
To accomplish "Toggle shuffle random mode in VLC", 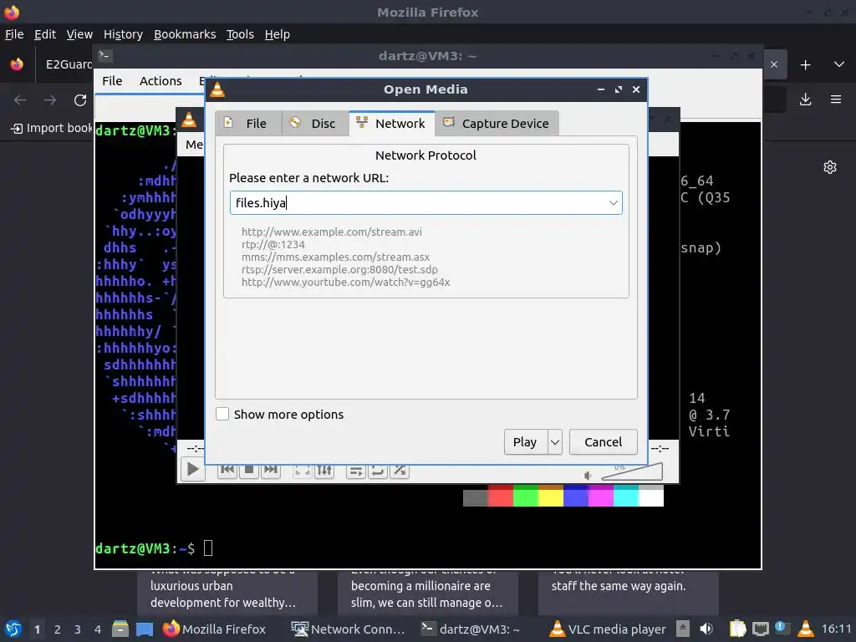I will coord(400,470).
